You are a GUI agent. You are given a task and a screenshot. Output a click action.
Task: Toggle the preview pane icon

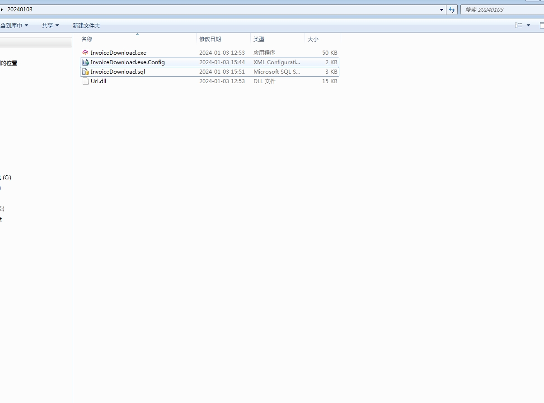pyautogui.click(x=541, y=25)
